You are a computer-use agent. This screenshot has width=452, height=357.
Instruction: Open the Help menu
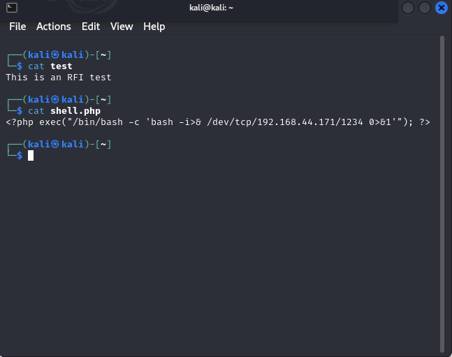[x=154, y=27]
